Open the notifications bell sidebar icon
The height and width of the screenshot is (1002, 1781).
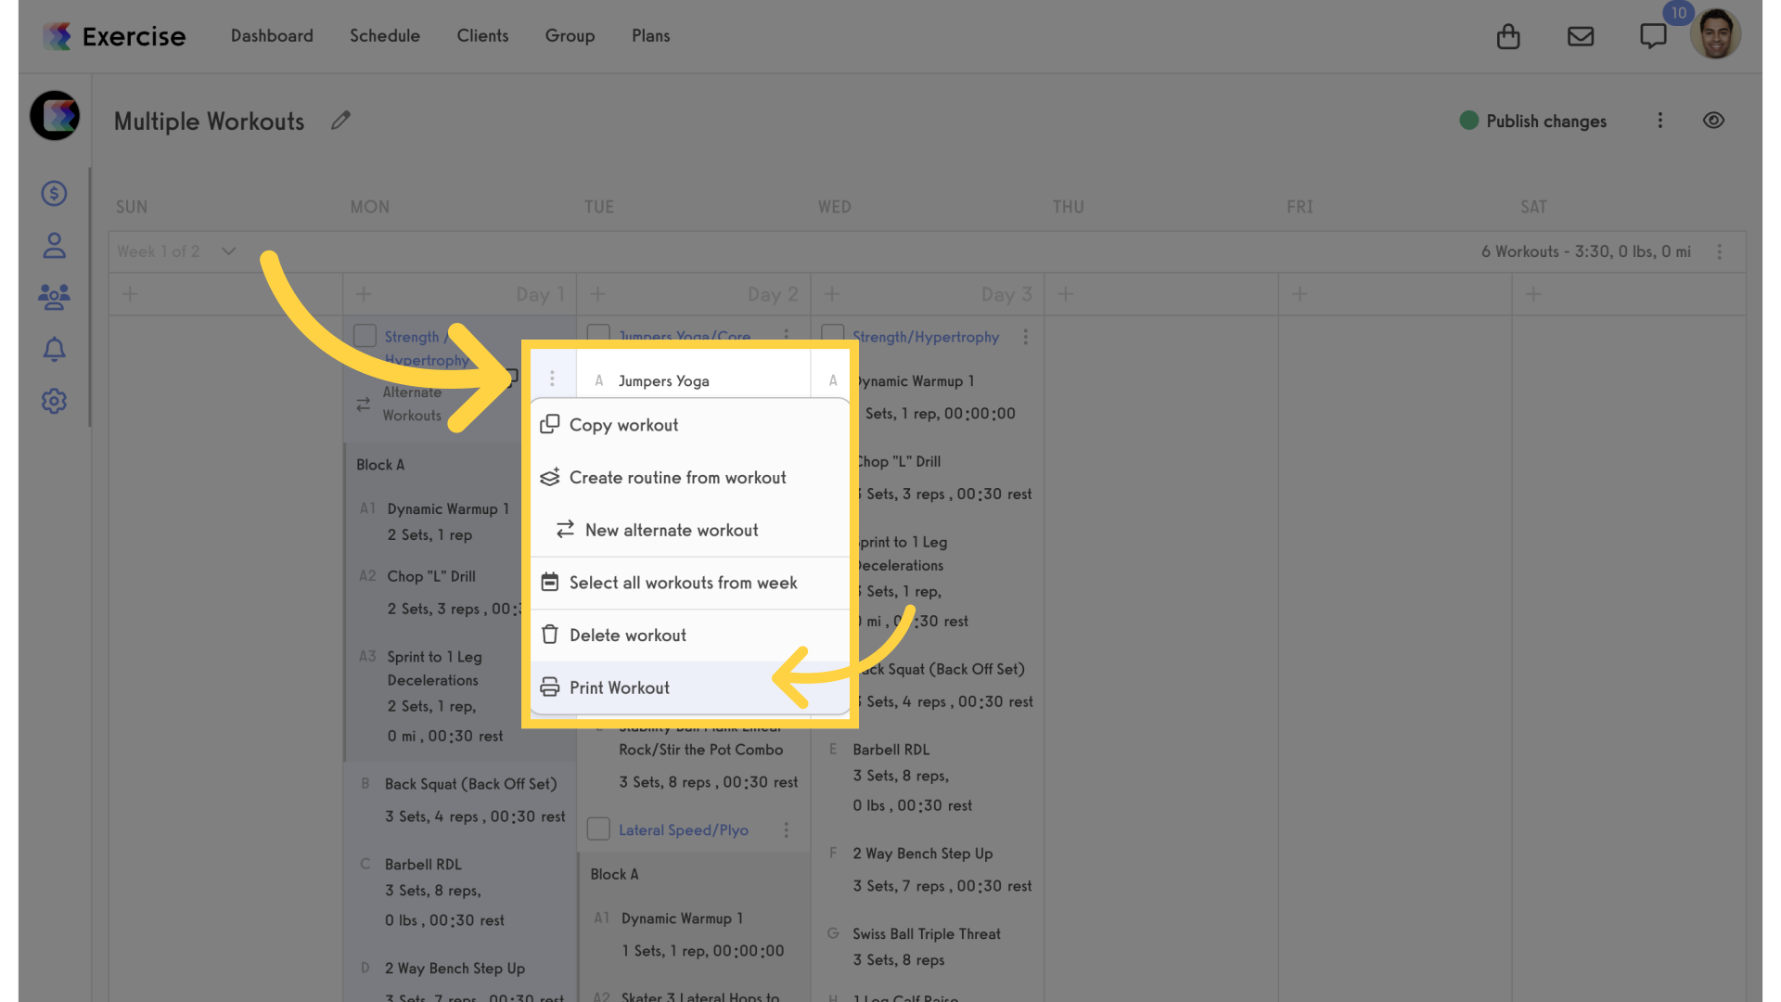point(54,349)
